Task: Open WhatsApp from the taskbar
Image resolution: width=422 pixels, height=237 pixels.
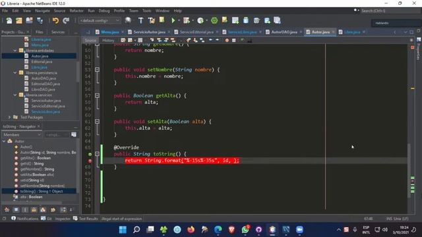Action: coord(245,230)
